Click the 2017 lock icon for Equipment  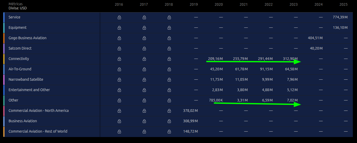click(x=144, y=28)
